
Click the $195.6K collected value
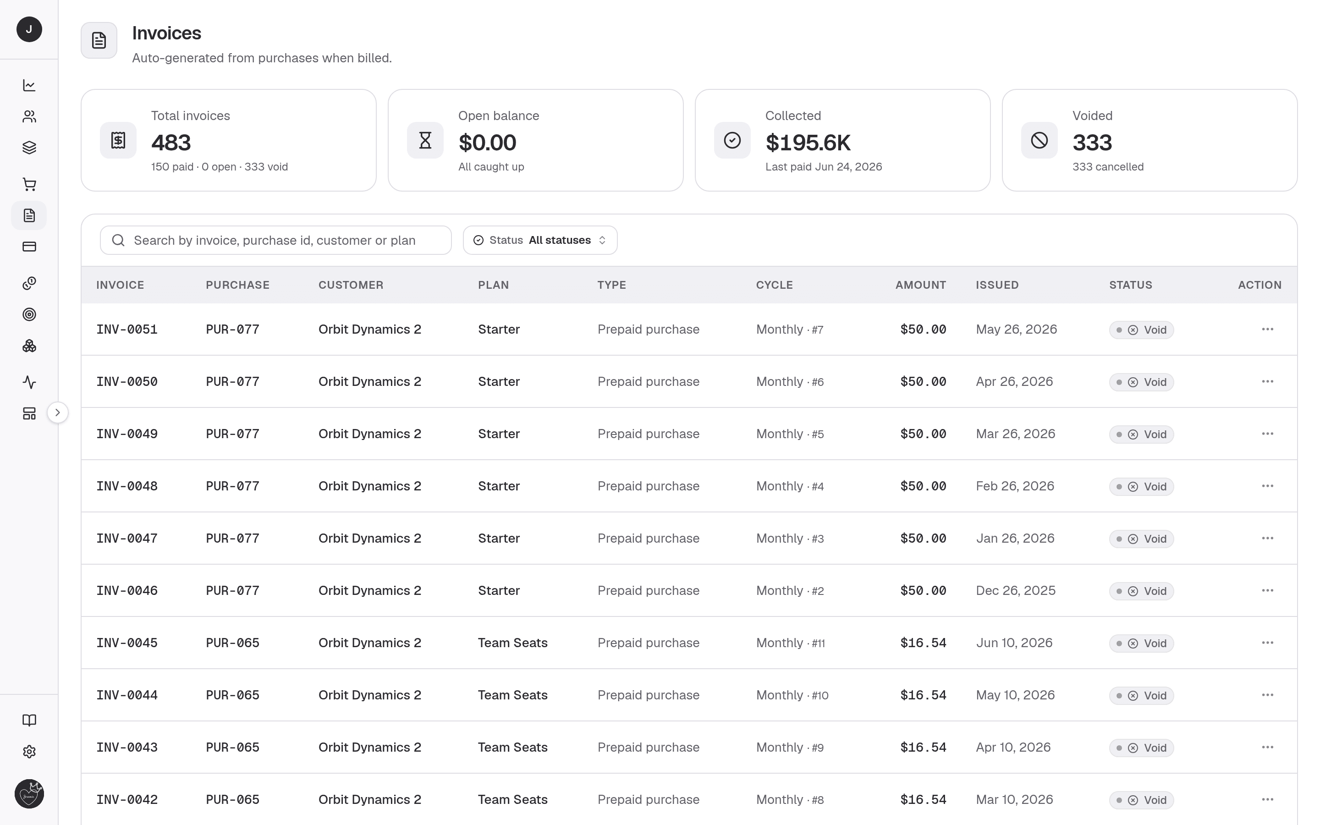point(808,143)
